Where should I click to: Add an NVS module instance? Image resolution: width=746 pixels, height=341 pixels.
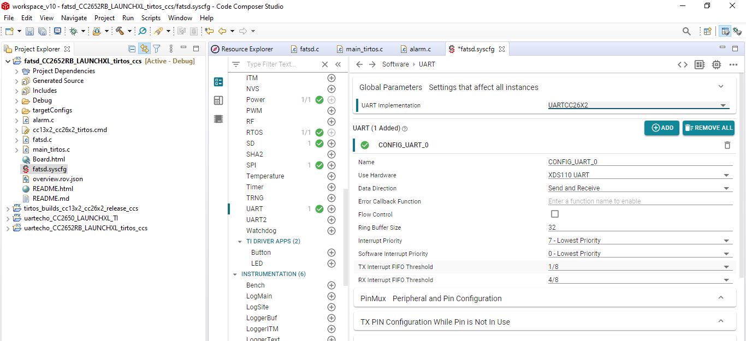pos(331,89)
